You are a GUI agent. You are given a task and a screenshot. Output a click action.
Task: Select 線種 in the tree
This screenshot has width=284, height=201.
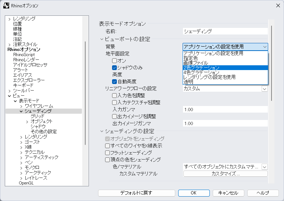click(17, 29)
